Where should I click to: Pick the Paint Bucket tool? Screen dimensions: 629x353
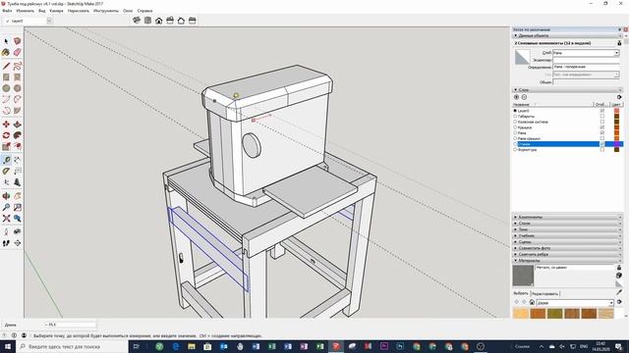coord(6,52)
